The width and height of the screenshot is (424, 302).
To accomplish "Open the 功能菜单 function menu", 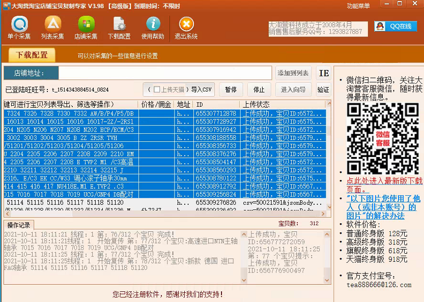I will [x=358, y=6].
